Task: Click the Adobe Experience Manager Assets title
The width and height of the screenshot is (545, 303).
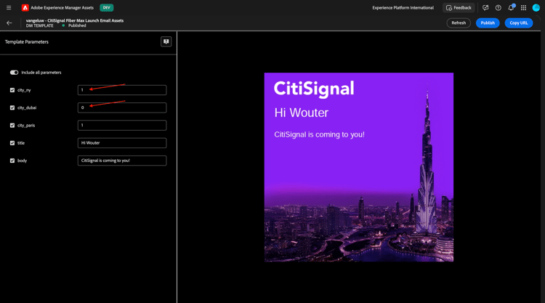Action: (62, 8)
